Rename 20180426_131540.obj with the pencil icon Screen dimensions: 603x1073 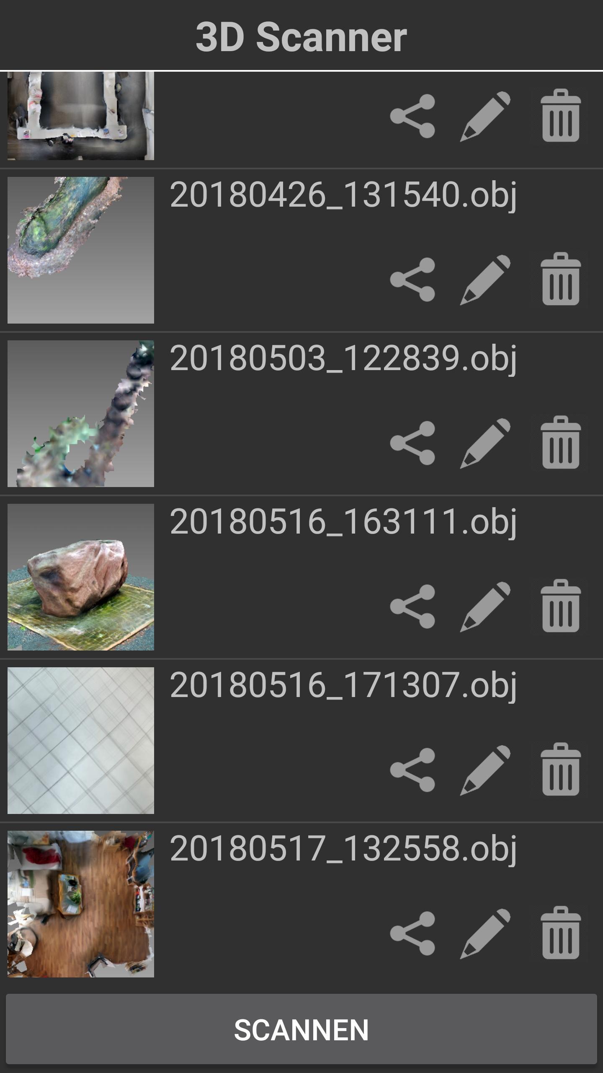[x=485, y=280]
